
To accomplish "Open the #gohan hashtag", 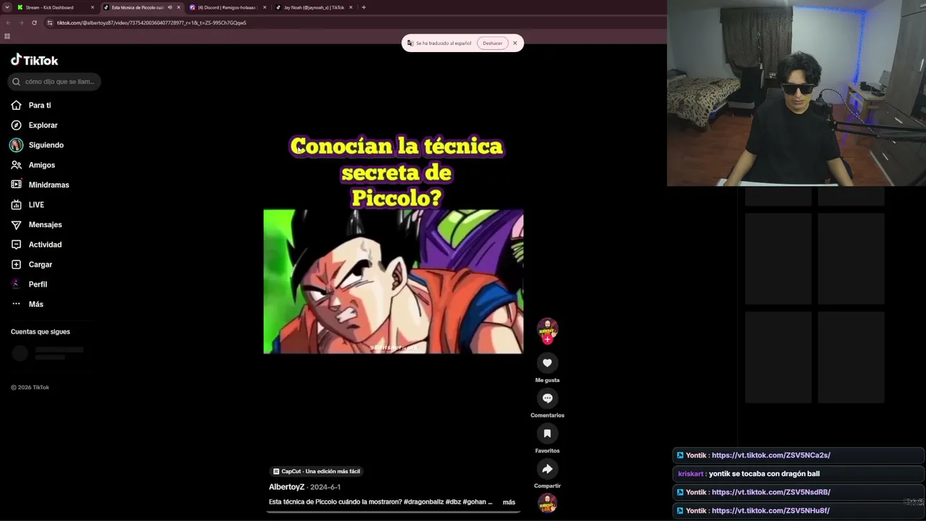I will click(474, 502).
